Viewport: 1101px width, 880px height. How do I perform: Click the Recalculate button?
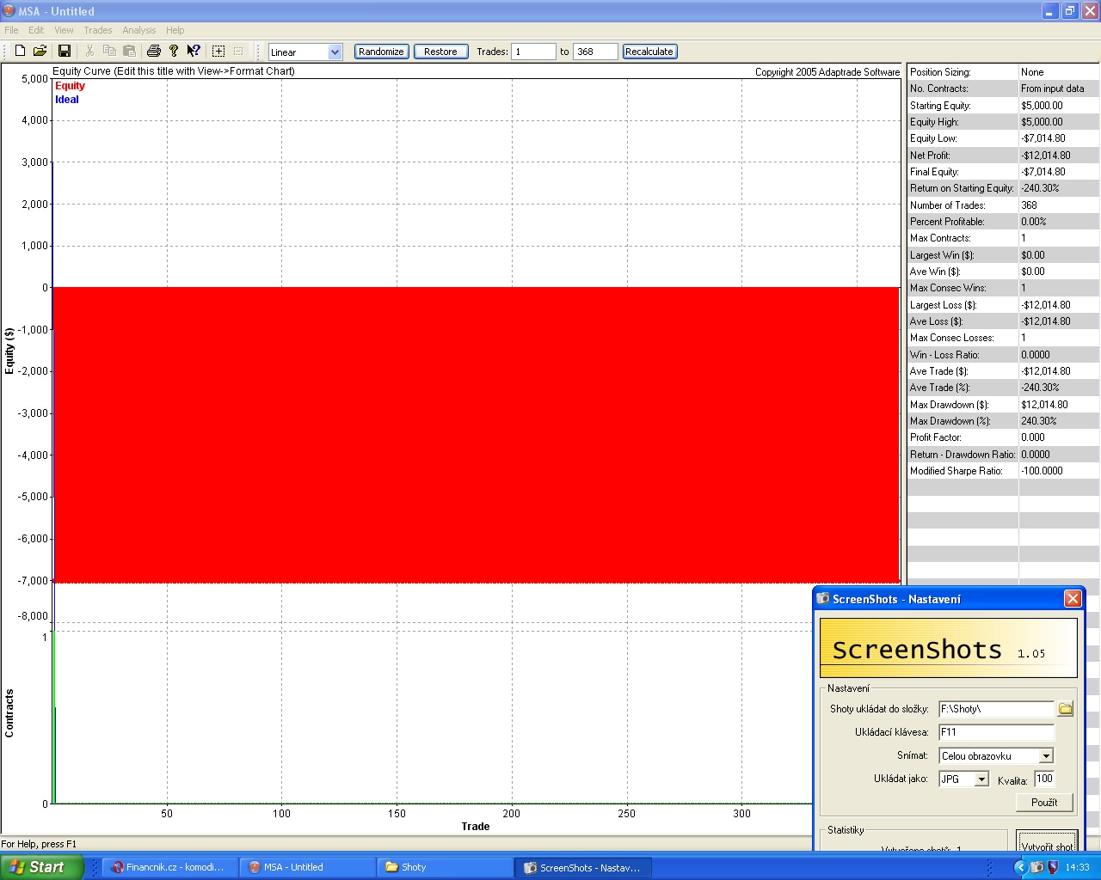pyautogui.click(x=649, y=52)
